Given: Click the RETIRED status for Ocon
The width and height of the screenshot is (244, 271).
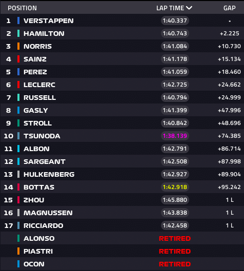Looking at the screenshot, I should point(175,264).
